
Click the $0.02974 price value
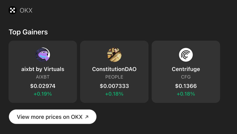(x=43, y=86)
